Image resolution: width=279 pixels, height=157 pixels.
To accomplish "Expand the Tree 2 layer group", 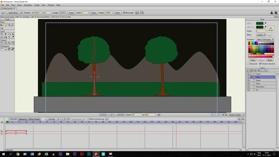I will (x=252, y=74).
